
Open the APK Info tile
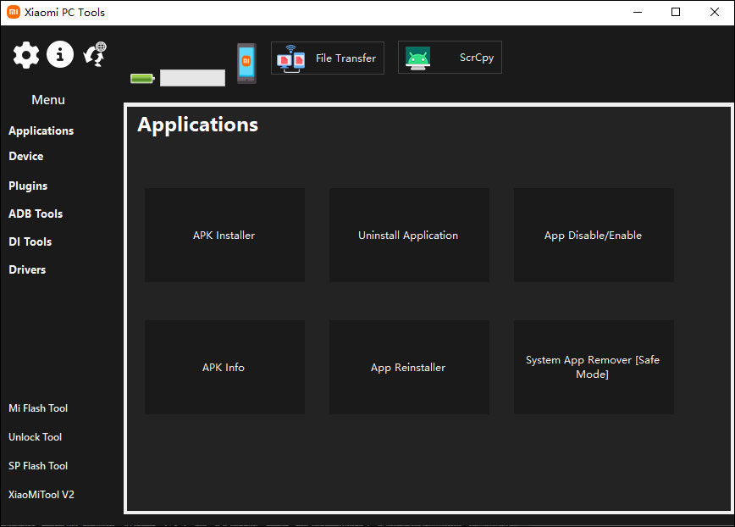point(224,367)
